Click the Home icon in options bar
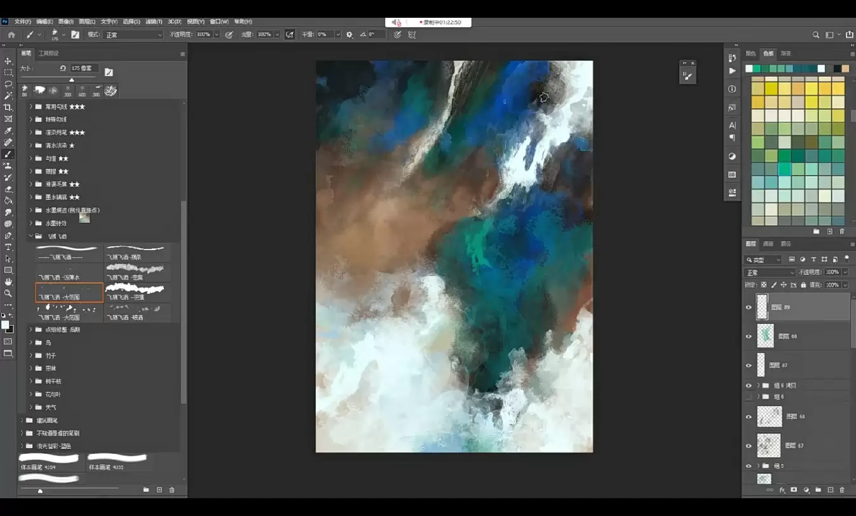The height and width of the screenshot is (516, 856). pyautogui.click(x=11, y=34)
